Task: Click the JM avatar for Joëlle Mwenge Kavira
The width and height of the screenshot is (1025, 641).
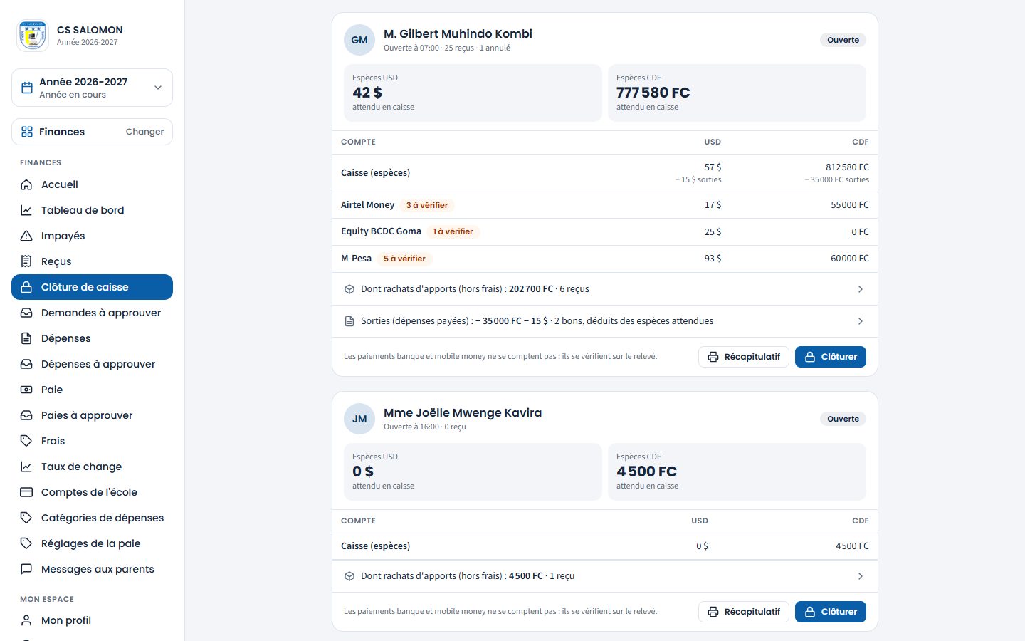Action: click(359, 419)
